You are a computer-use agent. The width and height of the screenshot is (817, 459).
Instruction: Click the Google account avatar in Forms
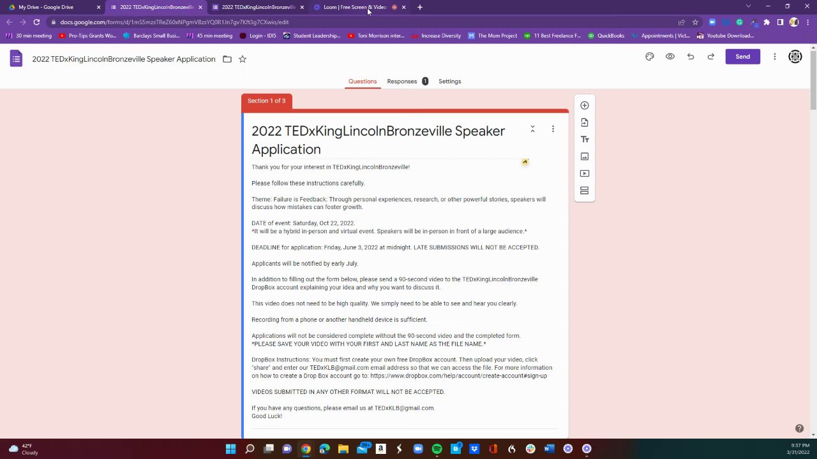[x=795, y=57]
